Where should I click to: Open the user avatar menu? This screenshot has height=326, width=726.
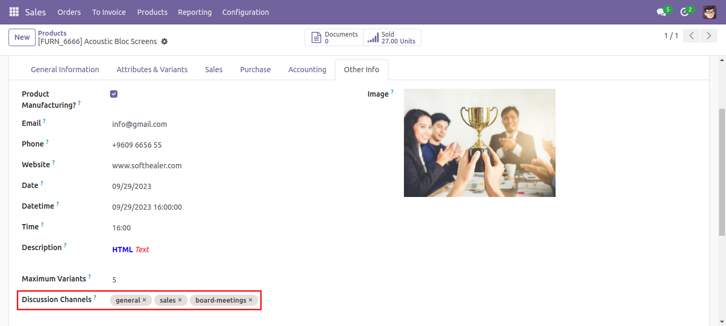point(710,12)
